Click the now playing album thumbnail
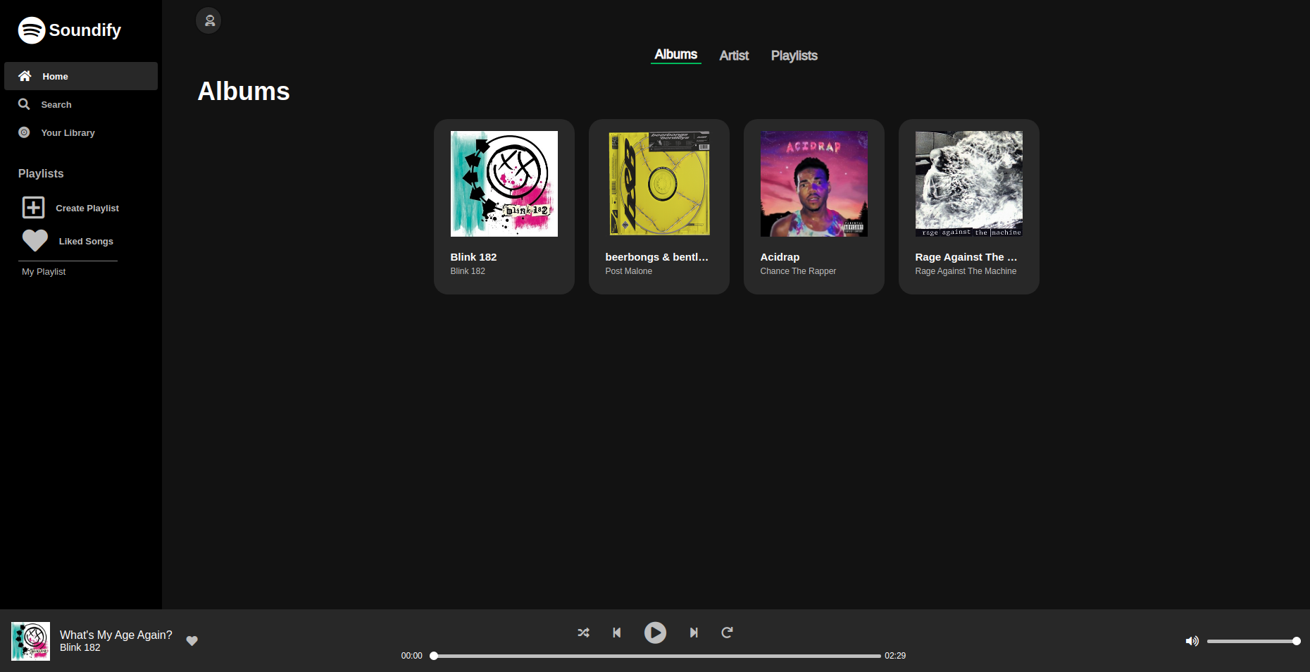Screen dimensions: 1310x672 pos(30,641)
